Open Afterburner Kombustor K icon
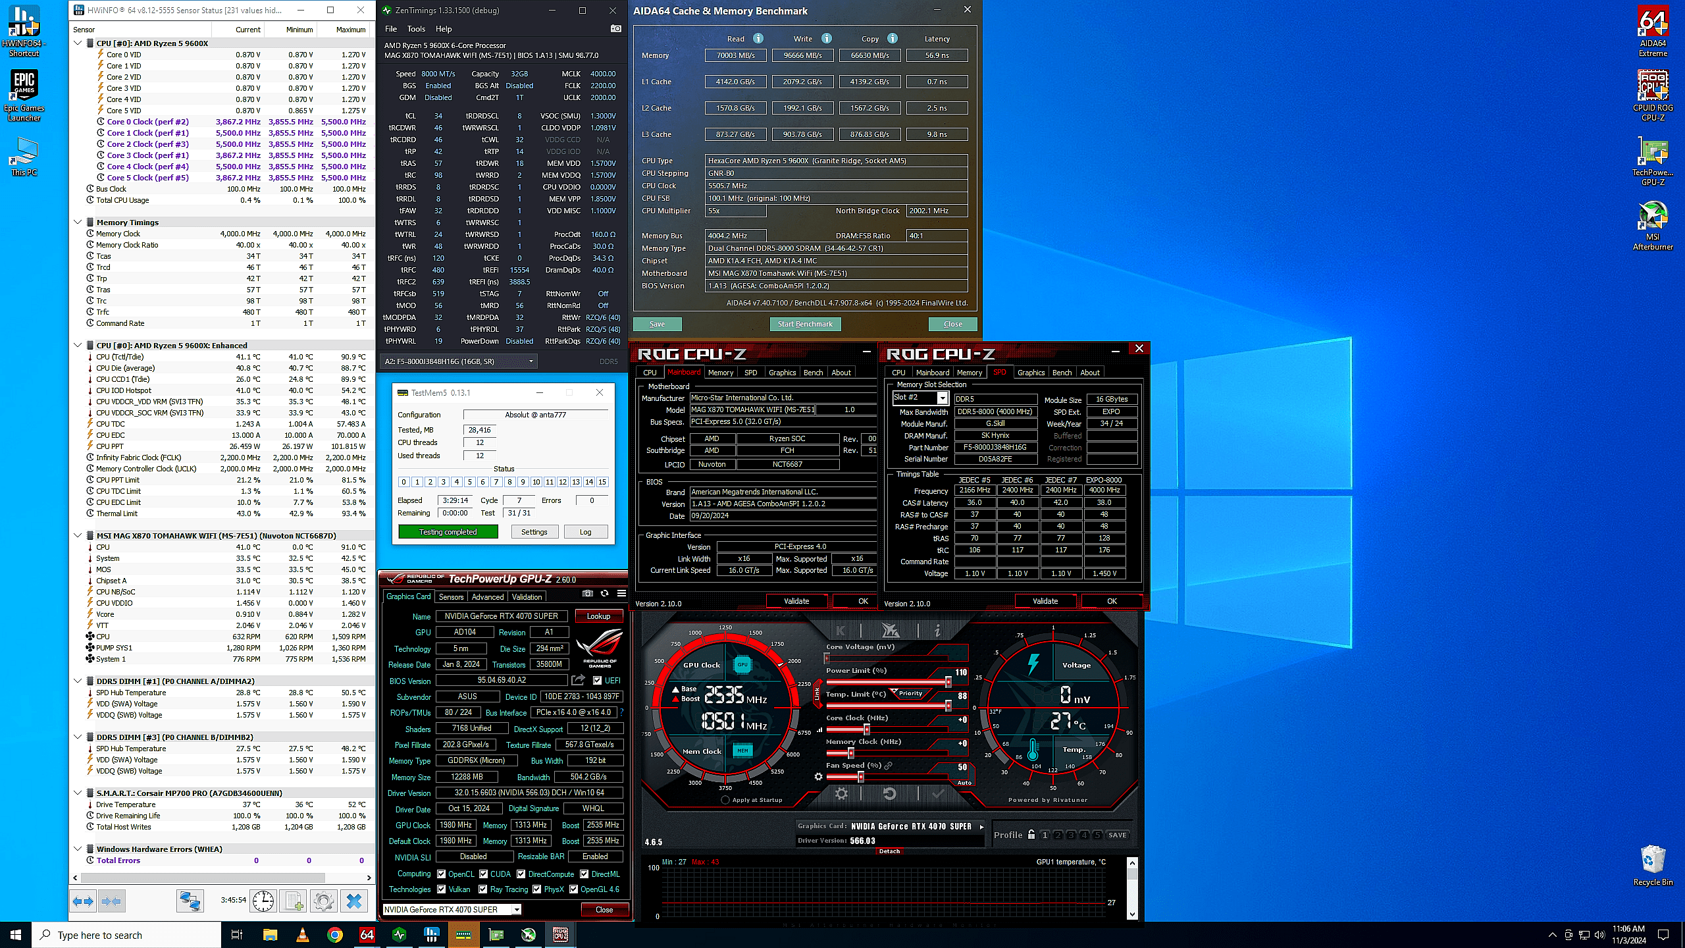 tap(841, 631)
